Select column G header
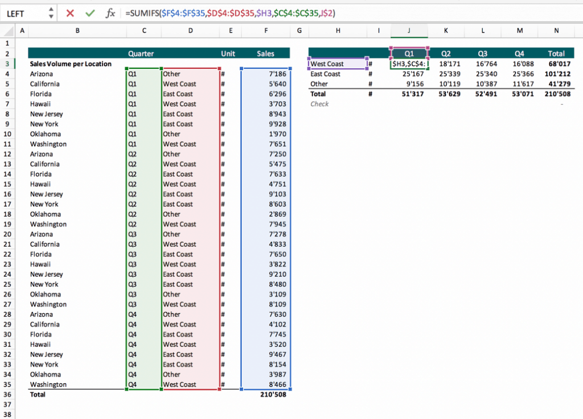583x419 pixels. point(299,31)
